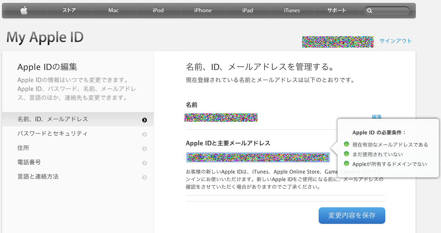Viewport: 441px width, 233px height.
Task: Open the サポート navigation tab
Action: coord(336,11)
